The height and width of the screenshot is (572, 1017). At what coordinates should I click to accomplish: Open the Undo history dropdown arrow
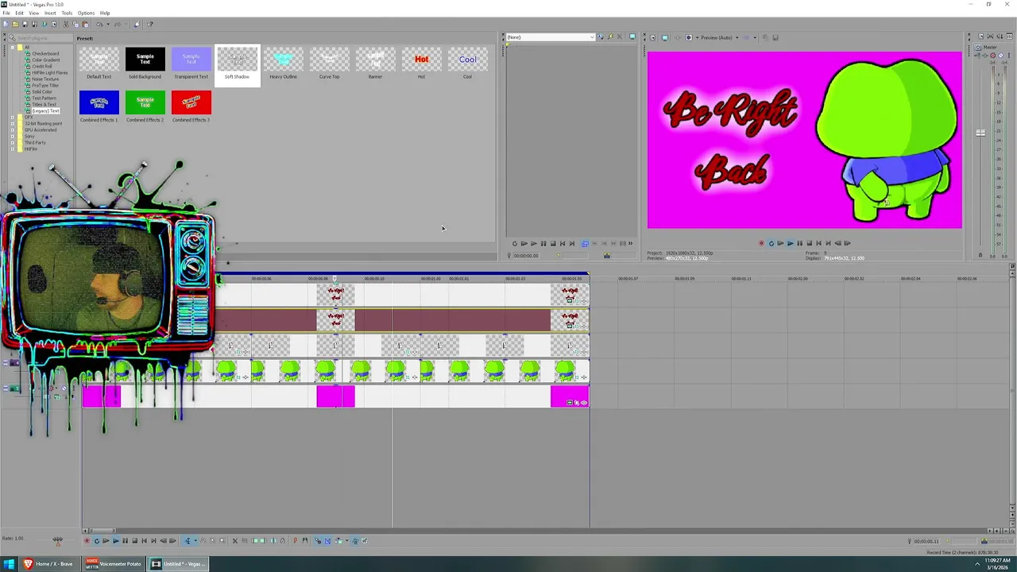(108, 24)
